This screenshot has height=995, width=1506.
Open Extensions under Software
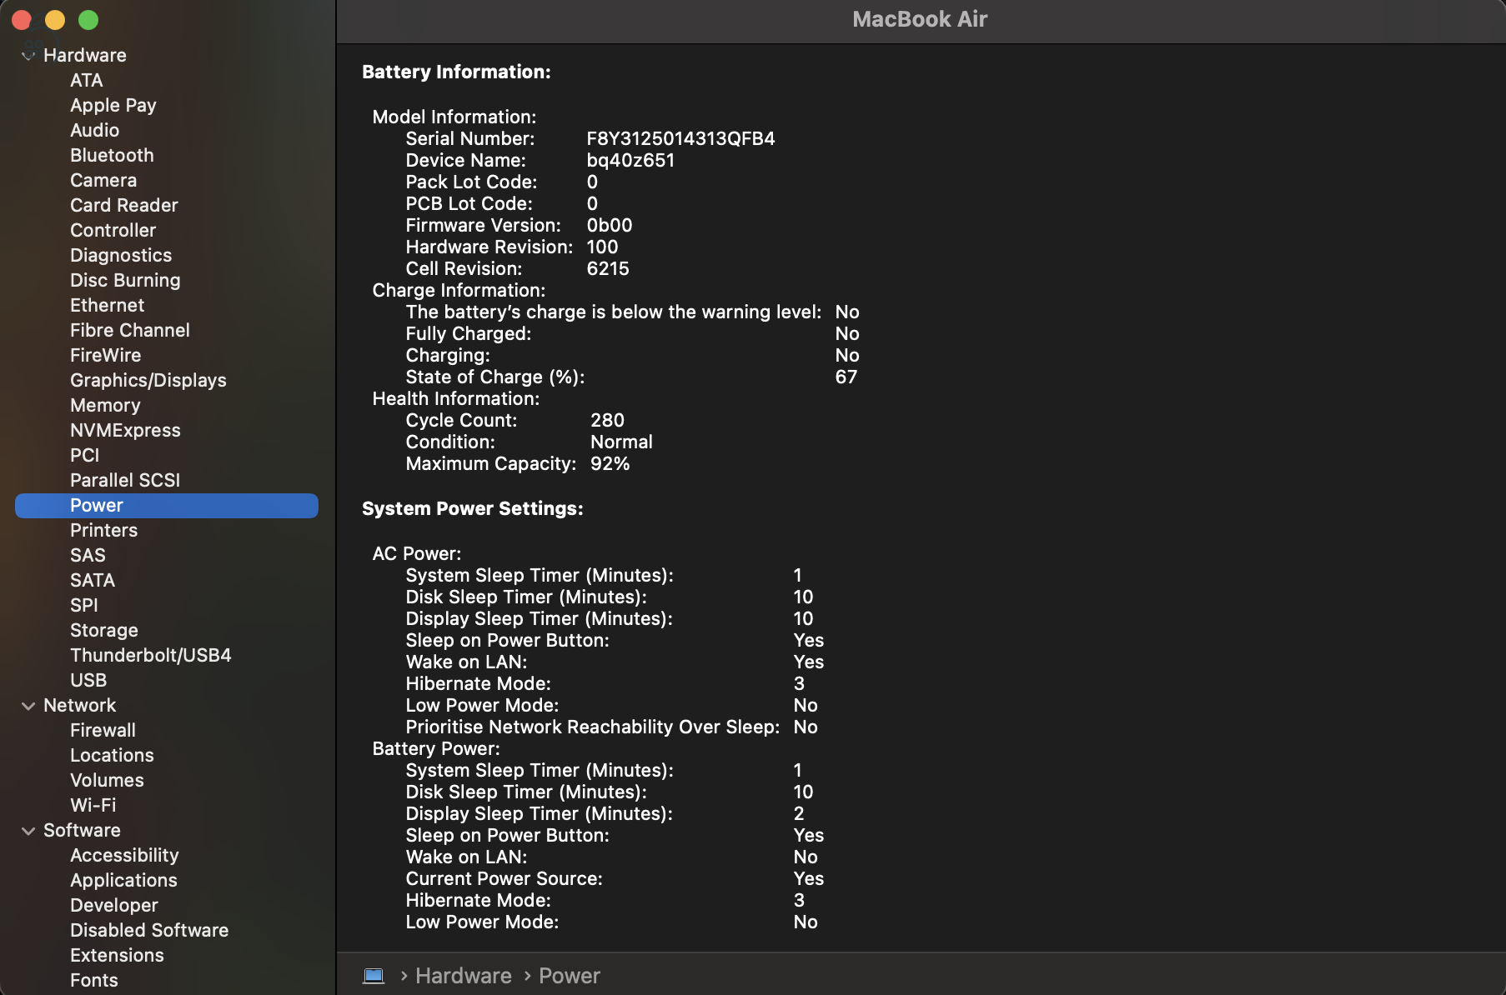(117, 956)
